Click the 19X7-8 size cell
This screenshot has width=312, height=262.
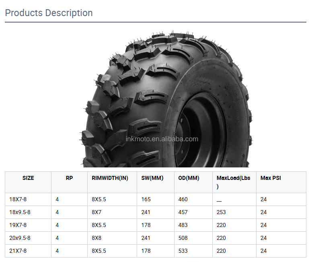click(18, 225)
